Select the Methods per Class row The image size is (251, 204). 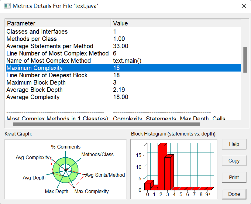(123, 39)
